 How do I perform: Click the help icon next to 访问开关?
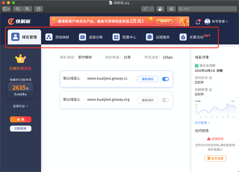211,78
